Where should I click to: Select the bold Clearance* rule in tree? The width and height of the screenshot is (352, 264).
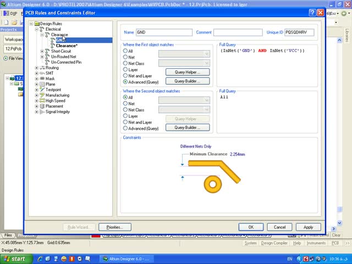pyautogui.click(x=67, y=46)
